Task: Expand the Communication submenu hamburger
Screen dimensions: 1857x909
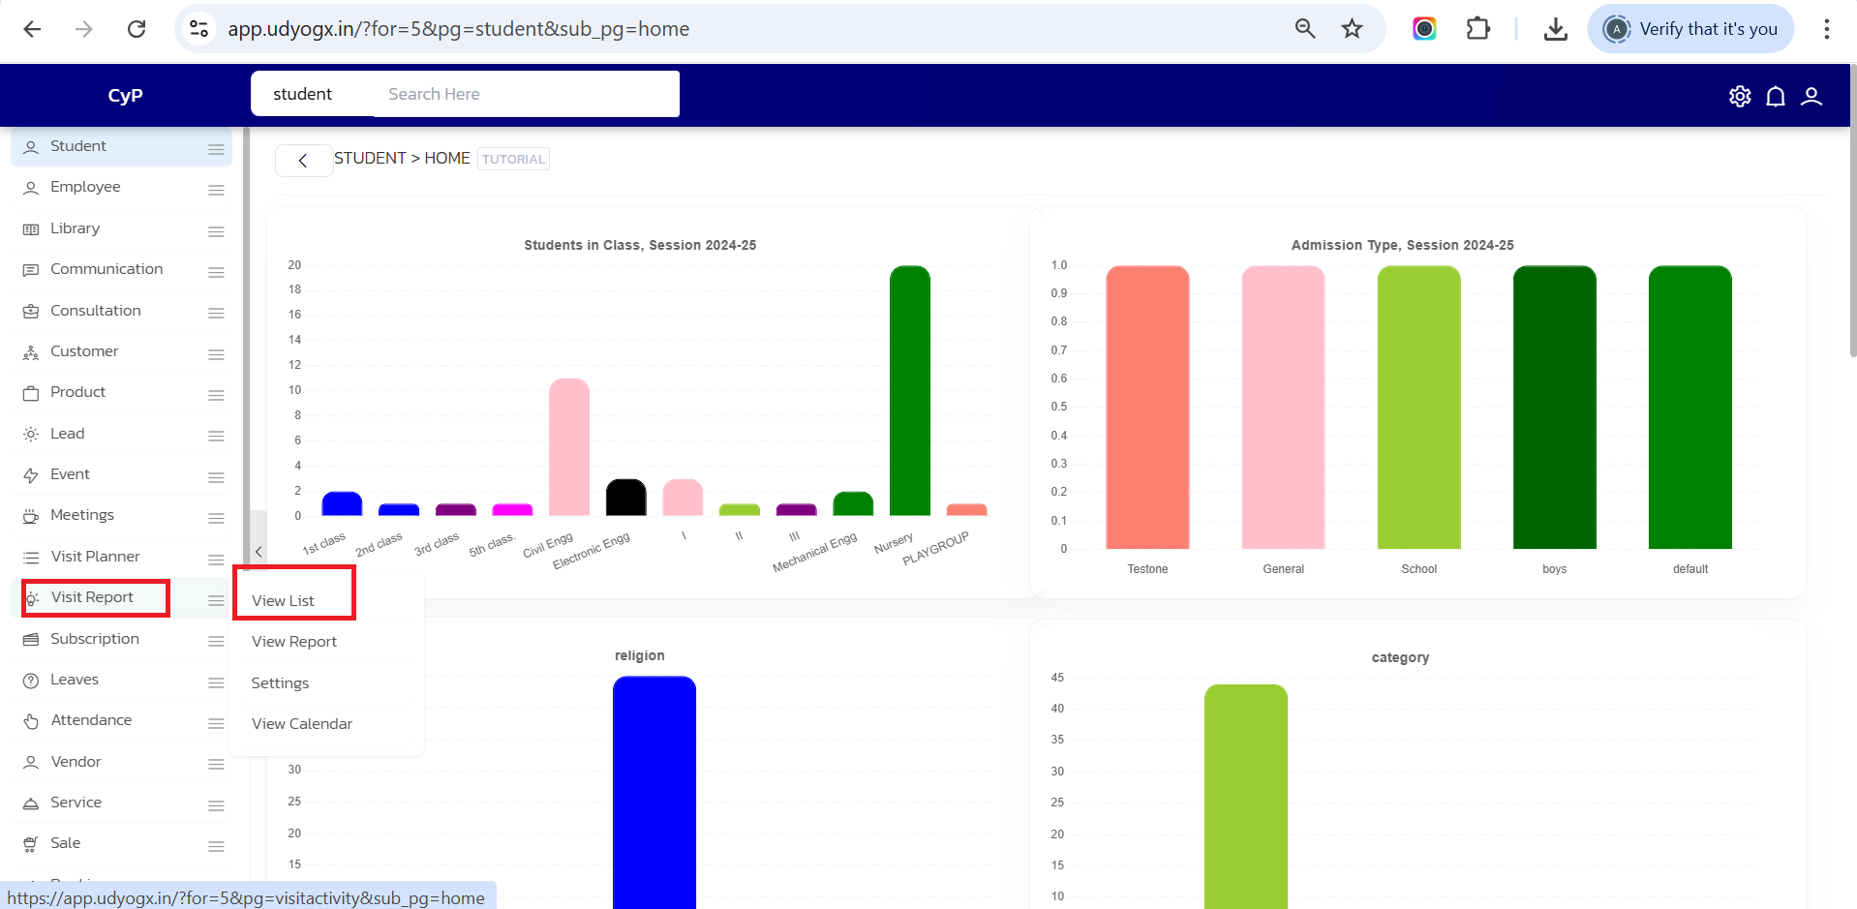Action: click(216, 272)
